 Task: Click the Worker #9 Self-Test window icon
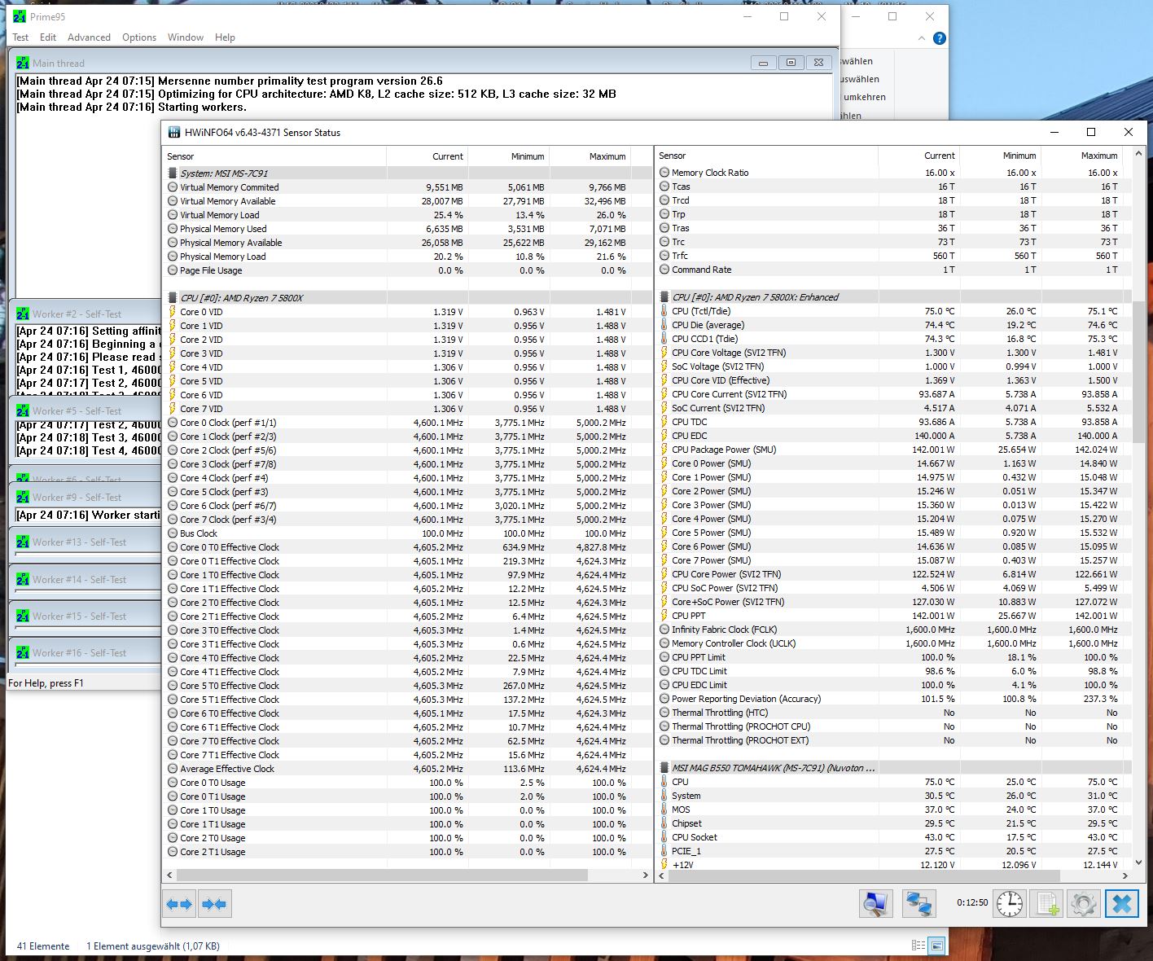click(x=23, y=497)
